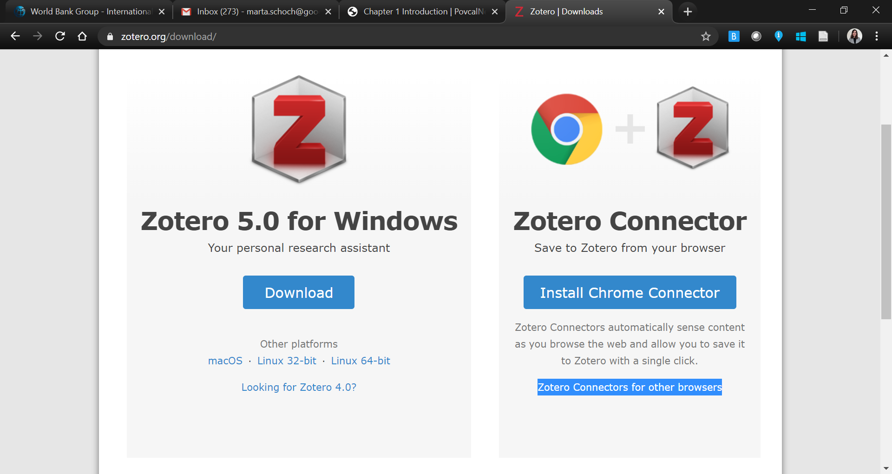Open the Chrome three-dot menu
Screen dimensions: 892x474
[877, 36]
